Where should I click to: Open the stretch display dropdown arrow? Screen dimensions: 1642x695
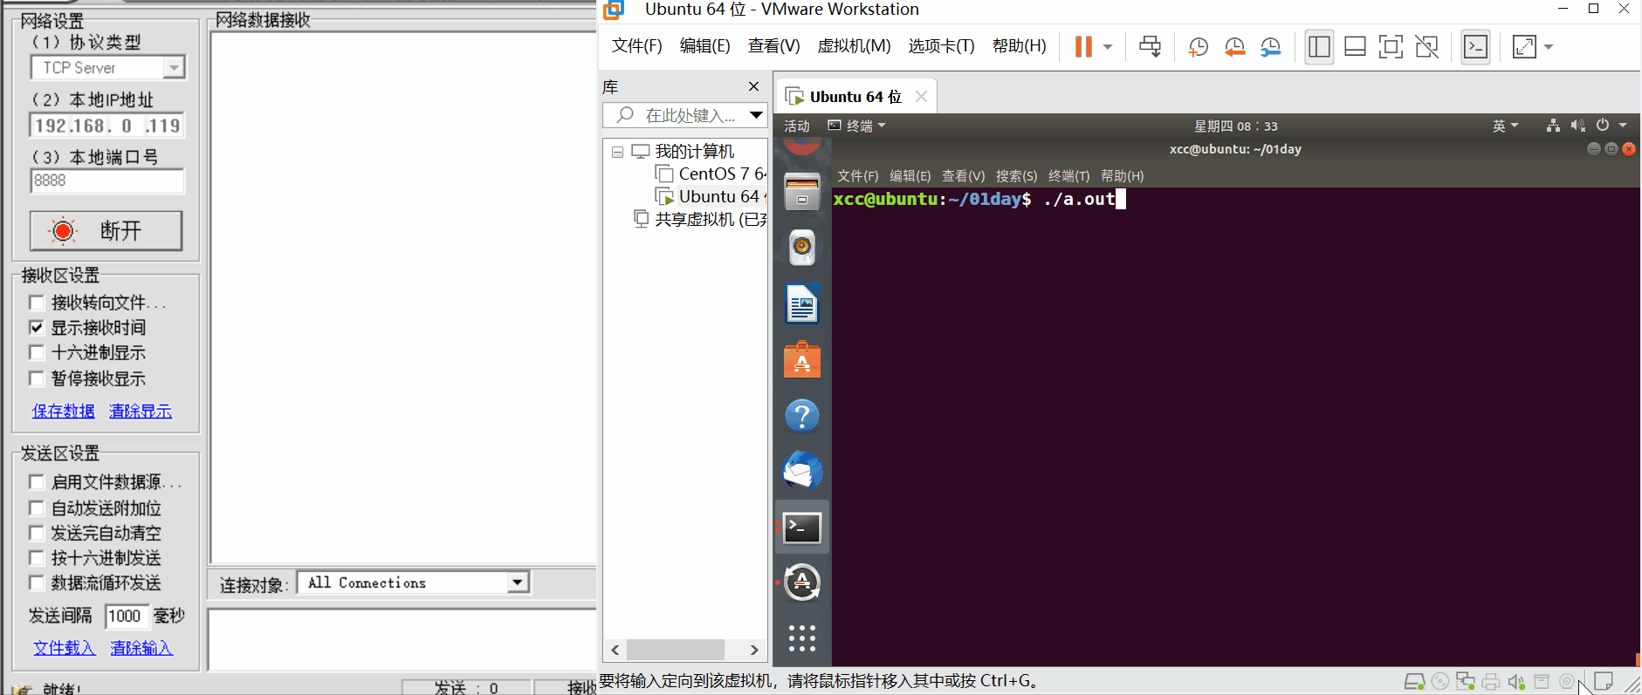pos(1549,47)
